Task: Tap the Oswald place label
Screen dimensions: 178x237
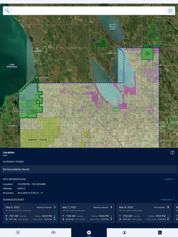Action: [140, 129]
